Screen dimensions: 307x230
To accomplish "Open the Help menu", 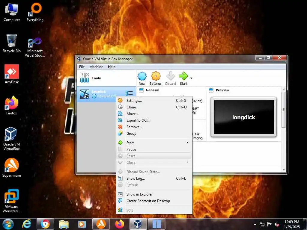I will (112, 67).
